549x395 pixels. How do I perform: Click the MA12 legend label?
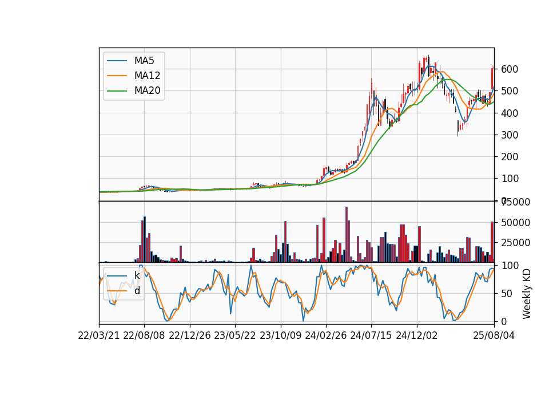pos(147,76)
